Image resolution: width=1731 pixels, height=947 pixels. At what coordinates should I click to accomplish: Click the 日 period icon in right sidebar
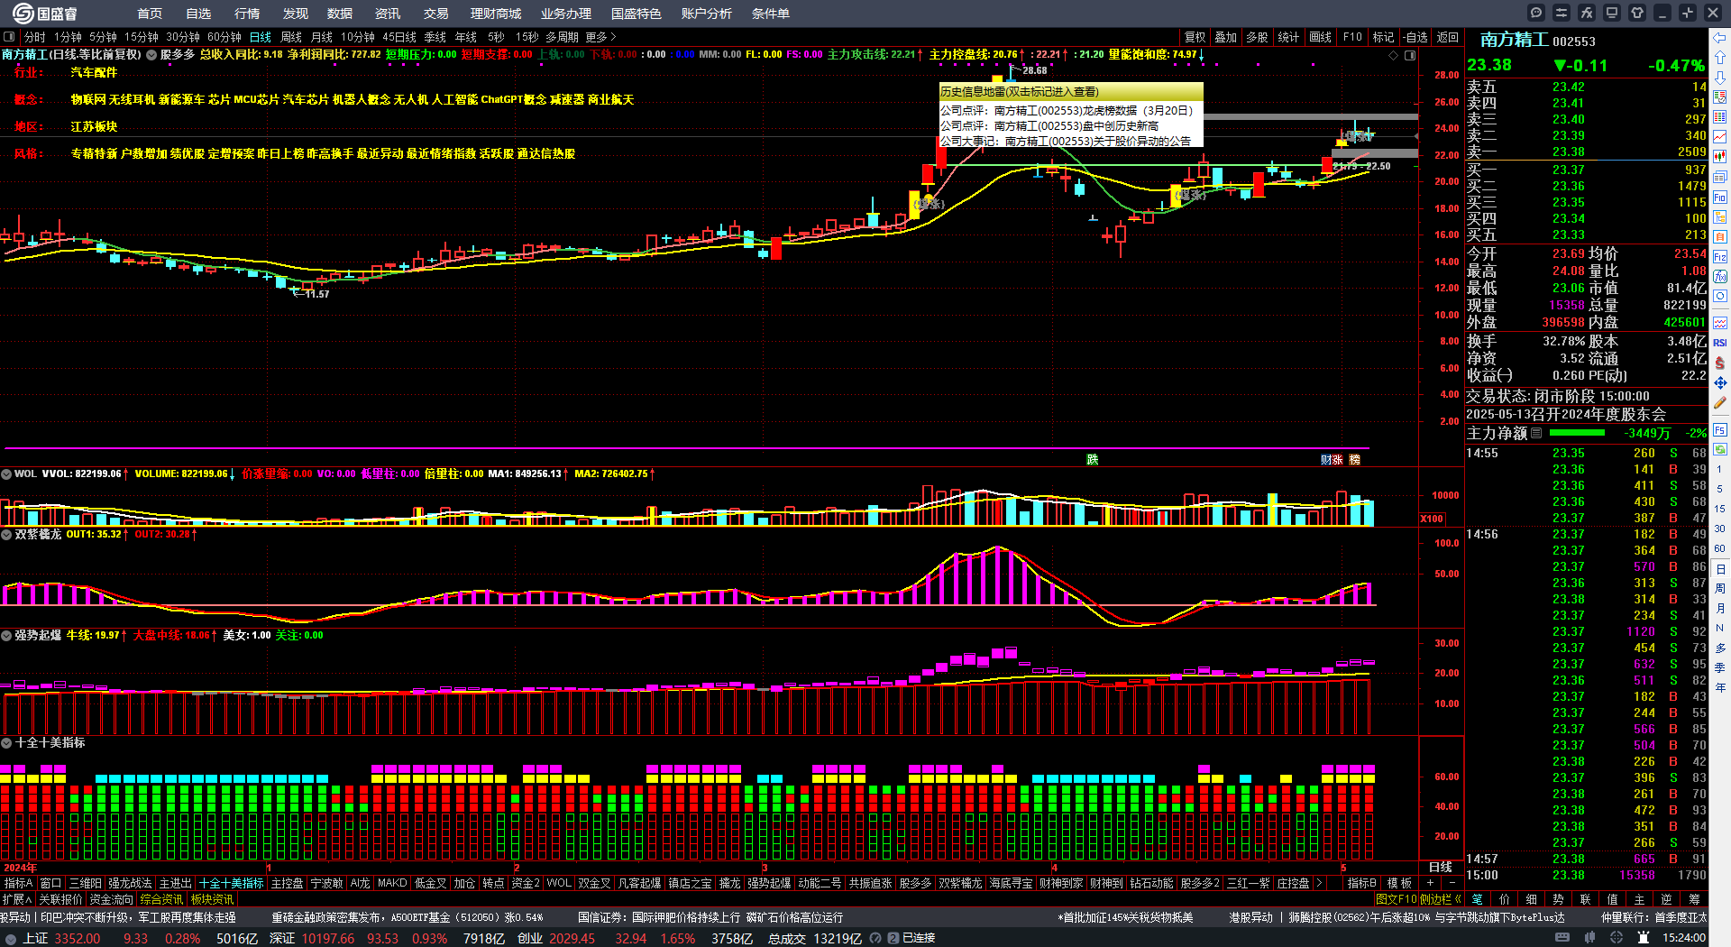click(1720, 570)
